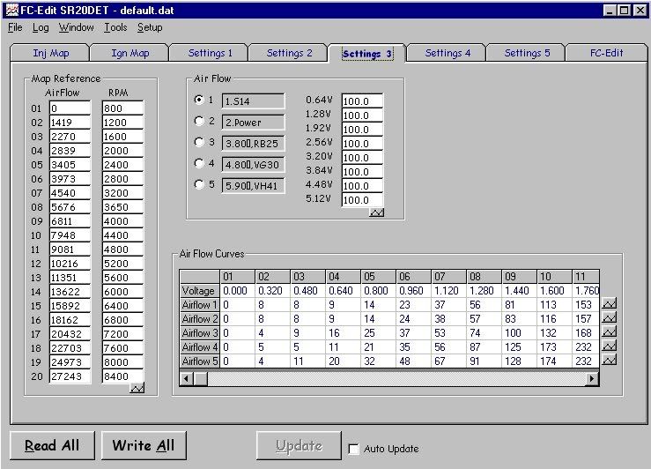
Task: Open the Tools menu
Action: pos(115,27)
